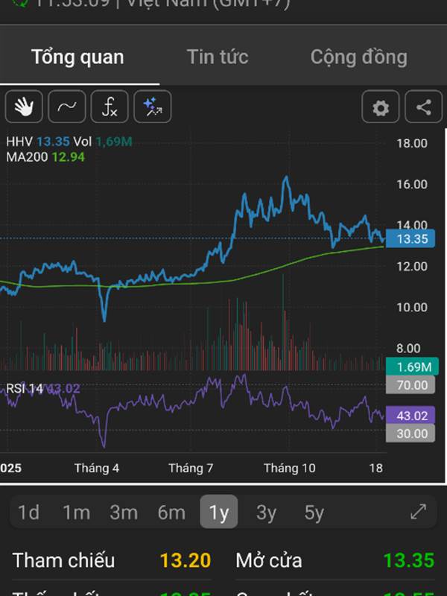Switch to the Tổng quan tab
Image resolution: width=447 pixels, height=596 pixels.
pos(77,57)
